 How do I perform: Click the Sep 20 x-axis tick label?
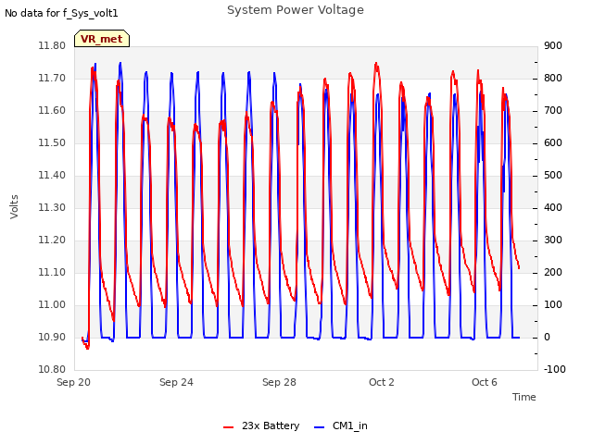point(73,382)
